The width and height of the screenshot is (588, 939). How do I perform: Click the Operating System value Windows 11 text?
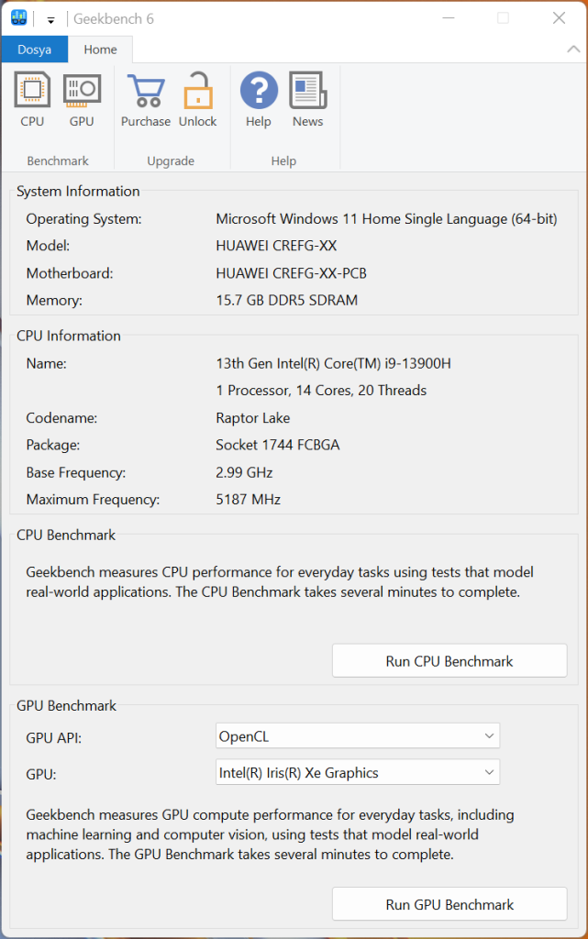click(x=386, y=219)
